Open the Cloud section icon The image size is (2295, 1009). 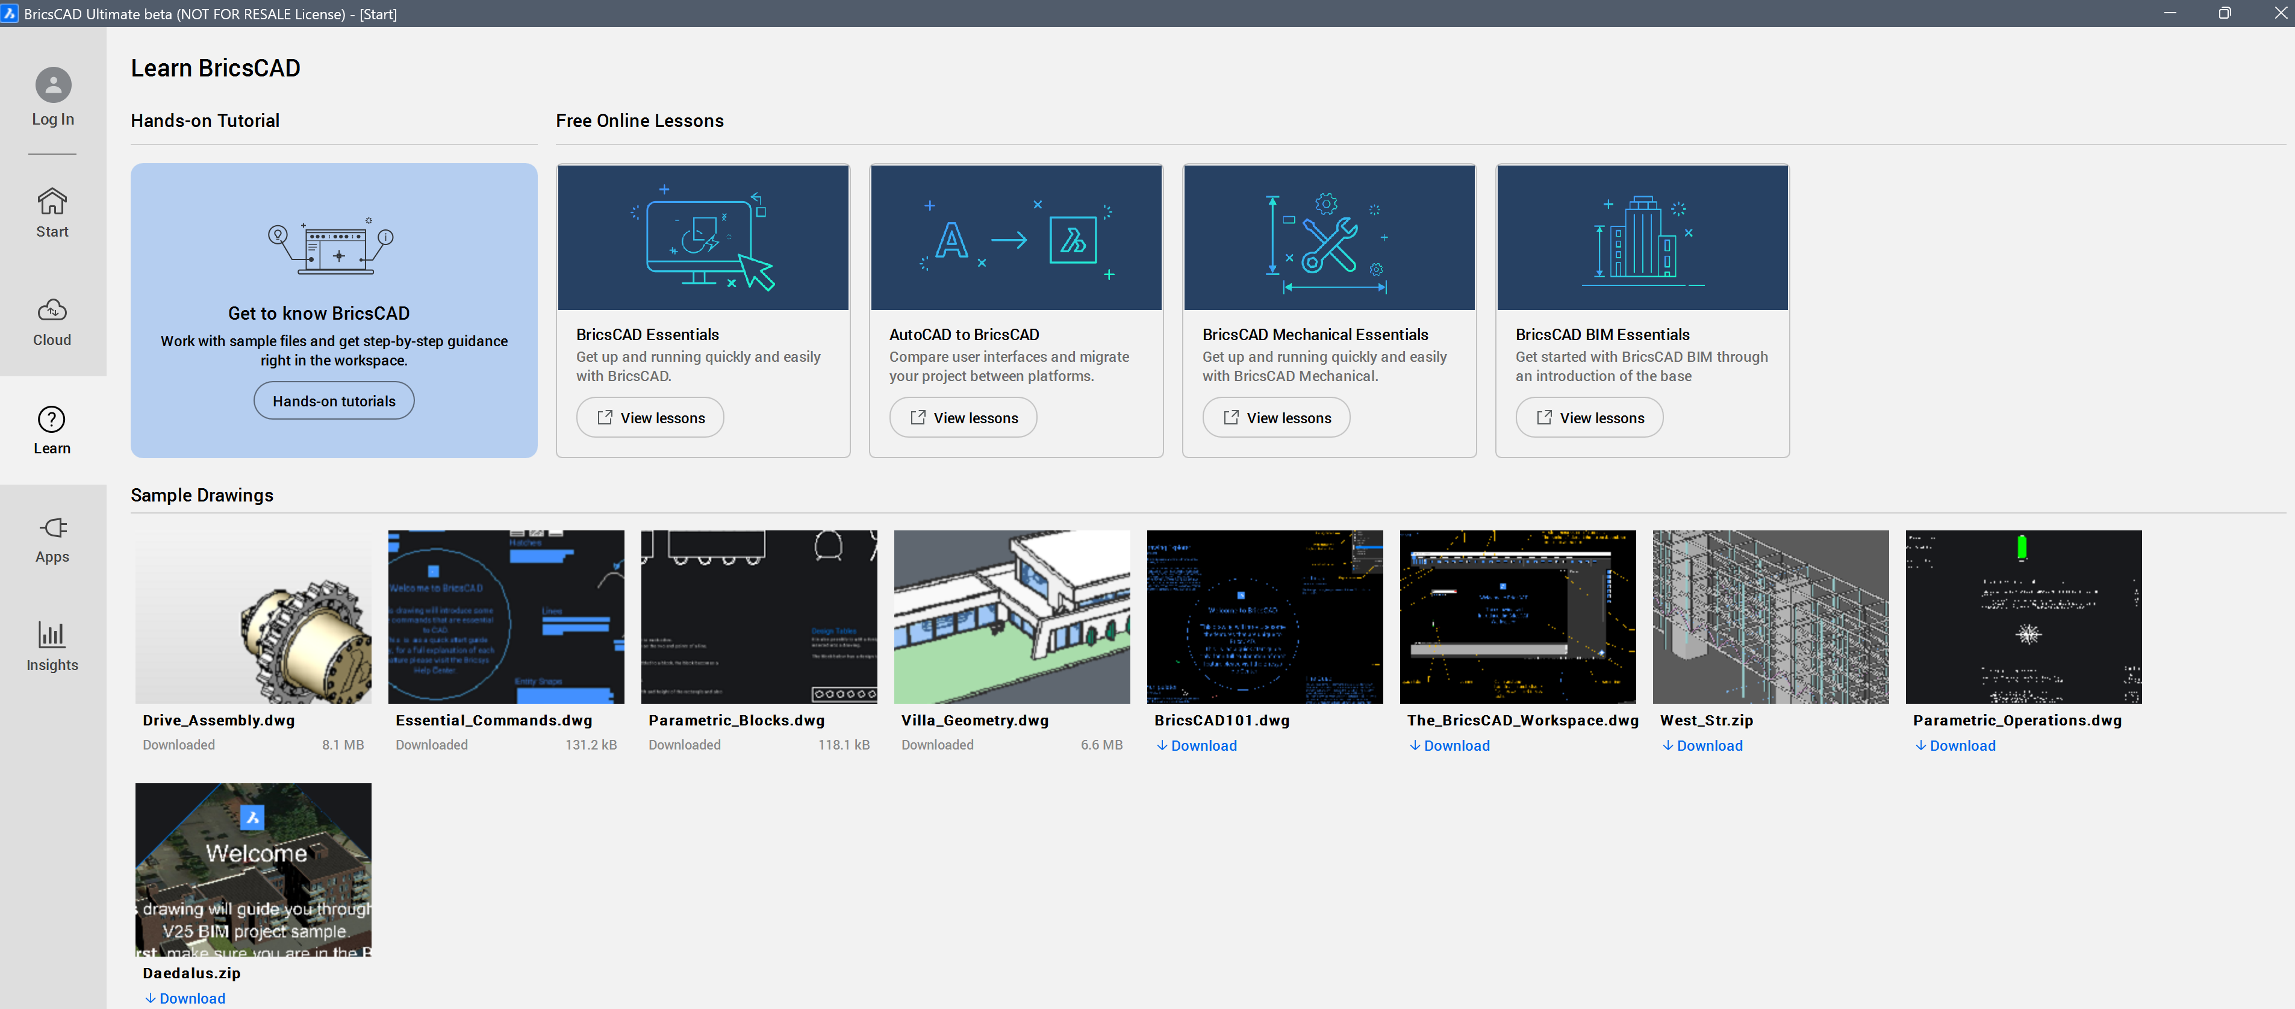click(52, 310)
